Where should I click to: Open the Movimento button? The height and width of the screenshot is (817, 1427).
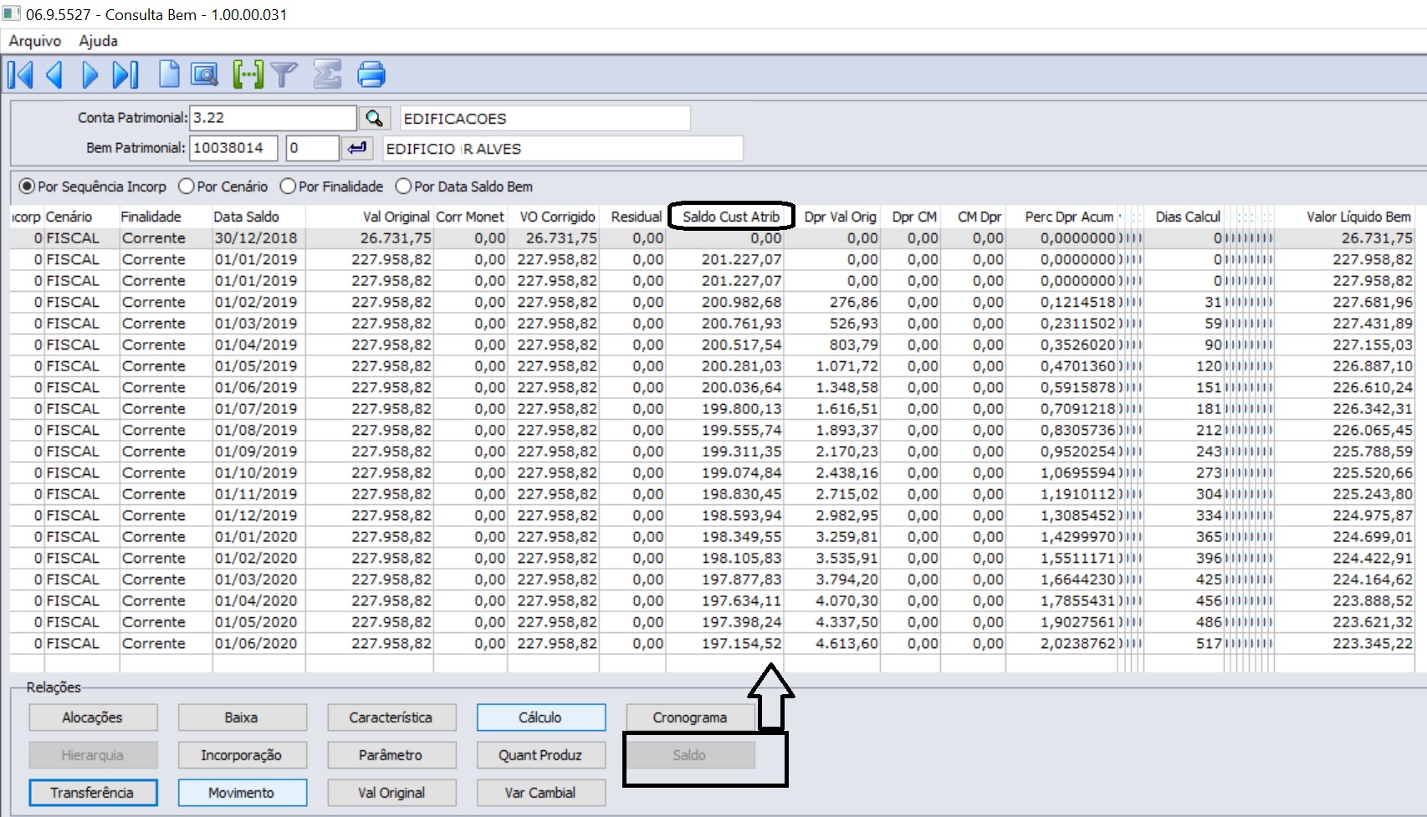(x=242, y=793)
